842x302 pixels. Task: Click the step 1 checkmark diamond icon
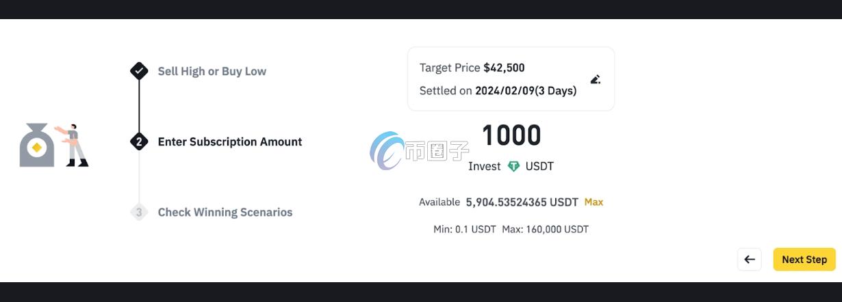tap(139, 70)
